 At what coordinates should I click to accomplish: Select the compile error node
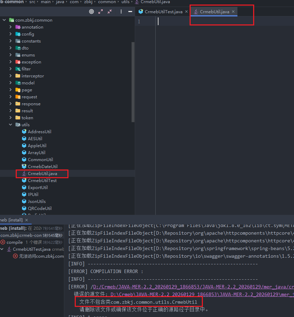[15, 242]
